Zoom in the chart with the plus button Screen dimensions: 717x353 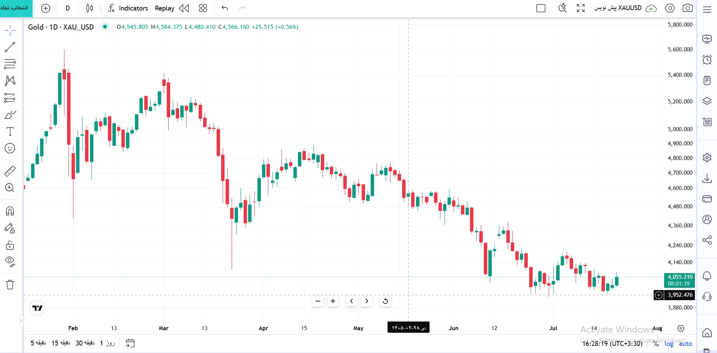(x=333, y=301)
